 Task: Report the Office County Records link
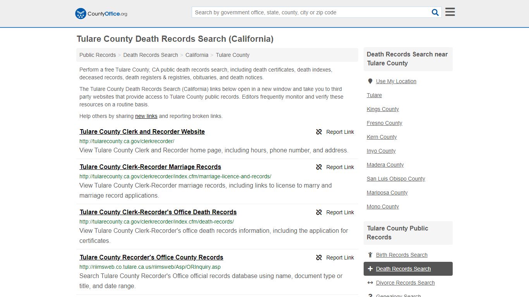[335, 258]
